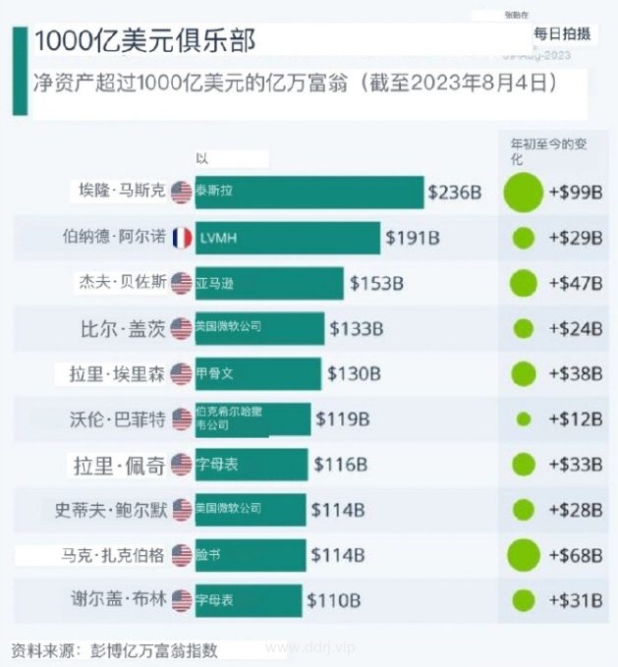Click the small green dot for +$12B
Screen dimensions: 618x667
tap(524, 419)
